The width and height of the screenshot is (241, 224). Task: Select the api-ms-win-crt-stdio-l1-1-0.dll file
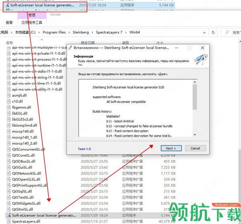click(x=37, y=71)
